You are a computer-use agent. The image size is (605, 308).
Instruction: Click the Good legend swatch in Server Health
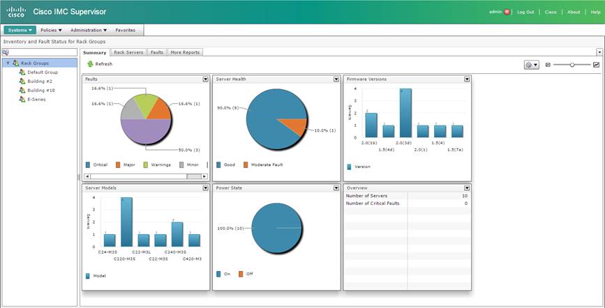pyautogui.click(x=218, y=165)
